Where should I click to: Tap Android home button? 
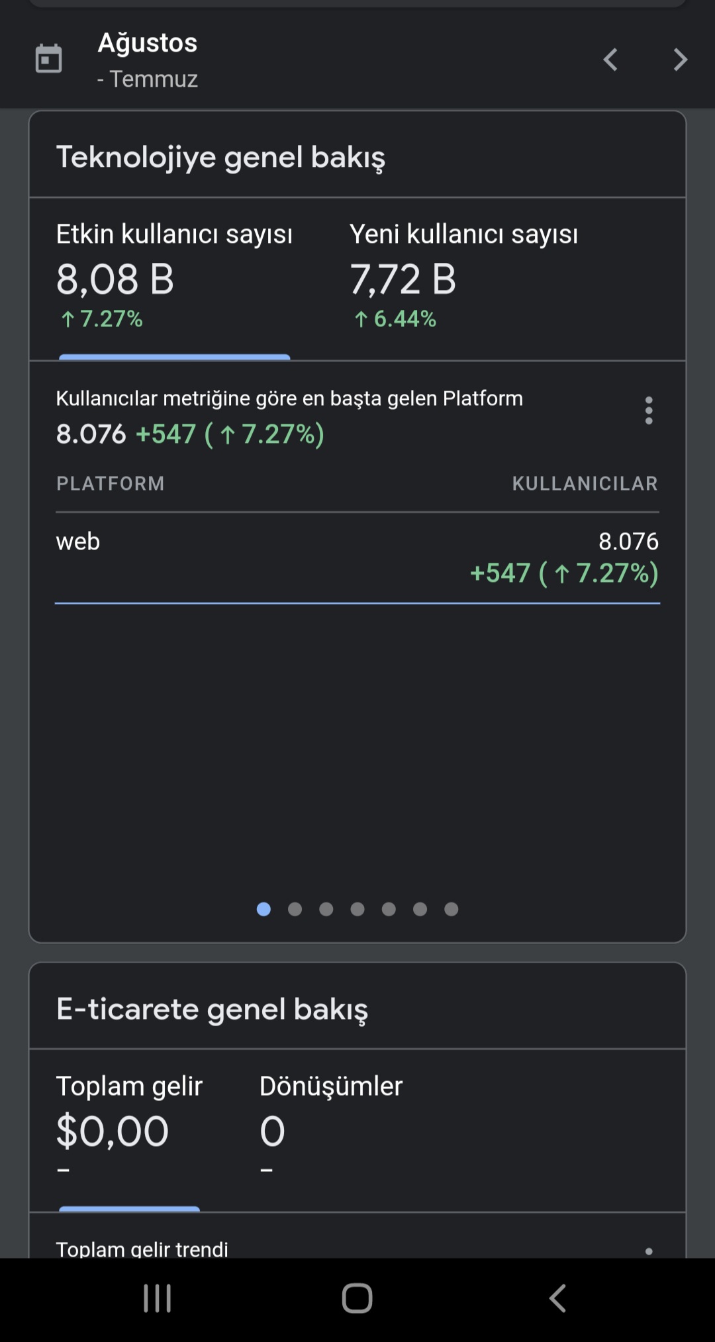point(358,1298)
